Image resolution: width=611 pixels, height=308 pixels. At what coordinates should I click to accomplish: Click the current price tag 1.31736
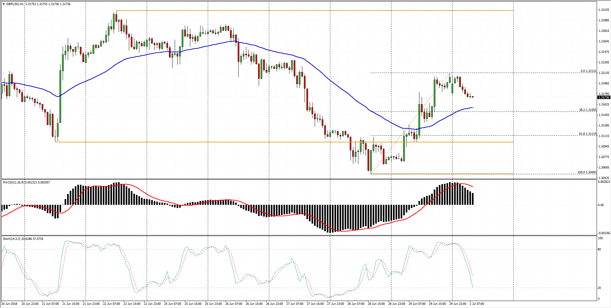(603, 97)
